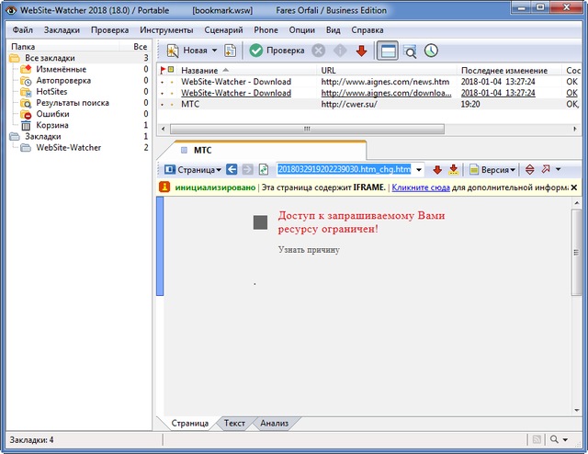Click the blue back arrow in page toolbar
588x454 pixels.
coord(232,170)
